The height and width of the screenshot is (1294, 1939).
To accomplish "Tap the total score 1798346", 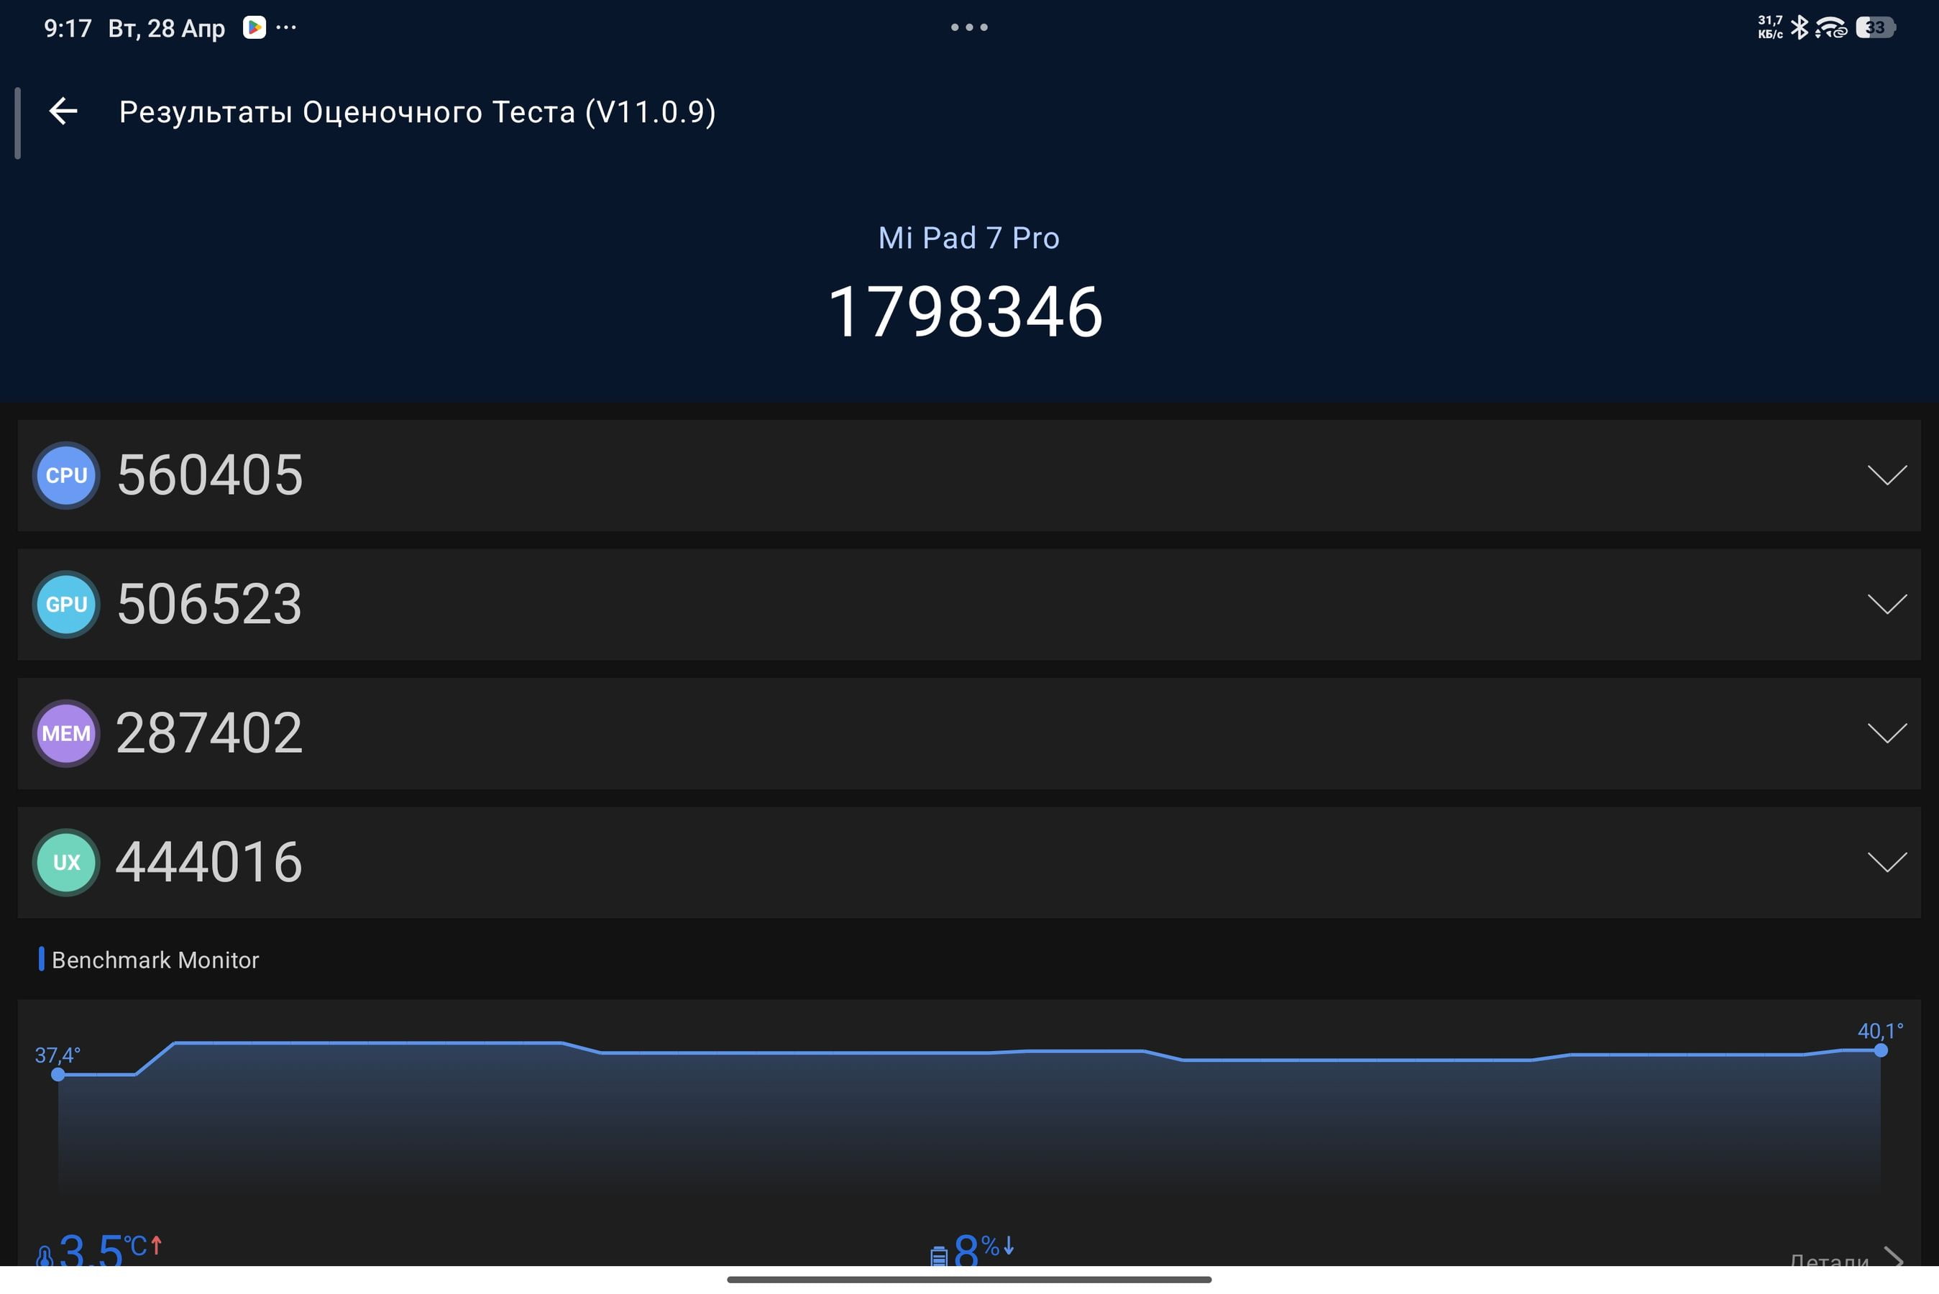I will (x=966, y=312).
